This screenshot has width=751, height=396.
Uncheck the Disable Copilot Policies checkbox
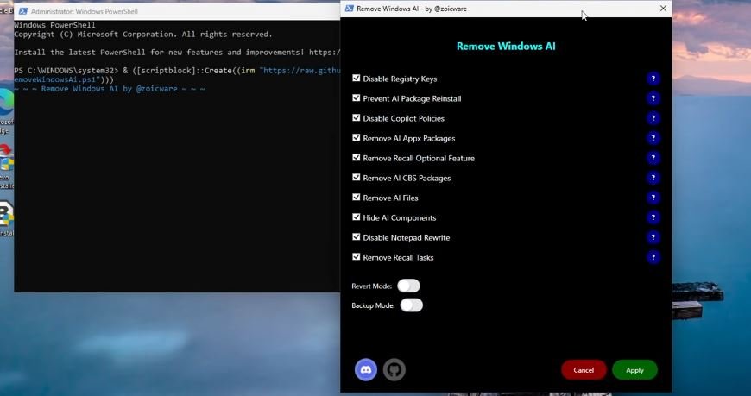coord(357,118)
